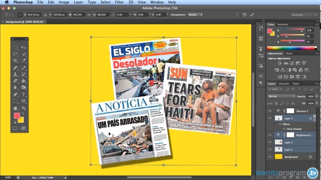This screenshot has height=180, width=321.
Task: Switch to the Styles tab
Action: (x=289, y=53)
